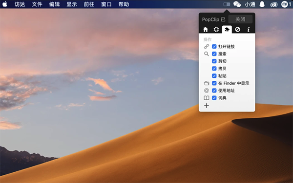Click the PopClip 已 status text
The width and height of the screenshot is (293, 183).
coord(214,19)
